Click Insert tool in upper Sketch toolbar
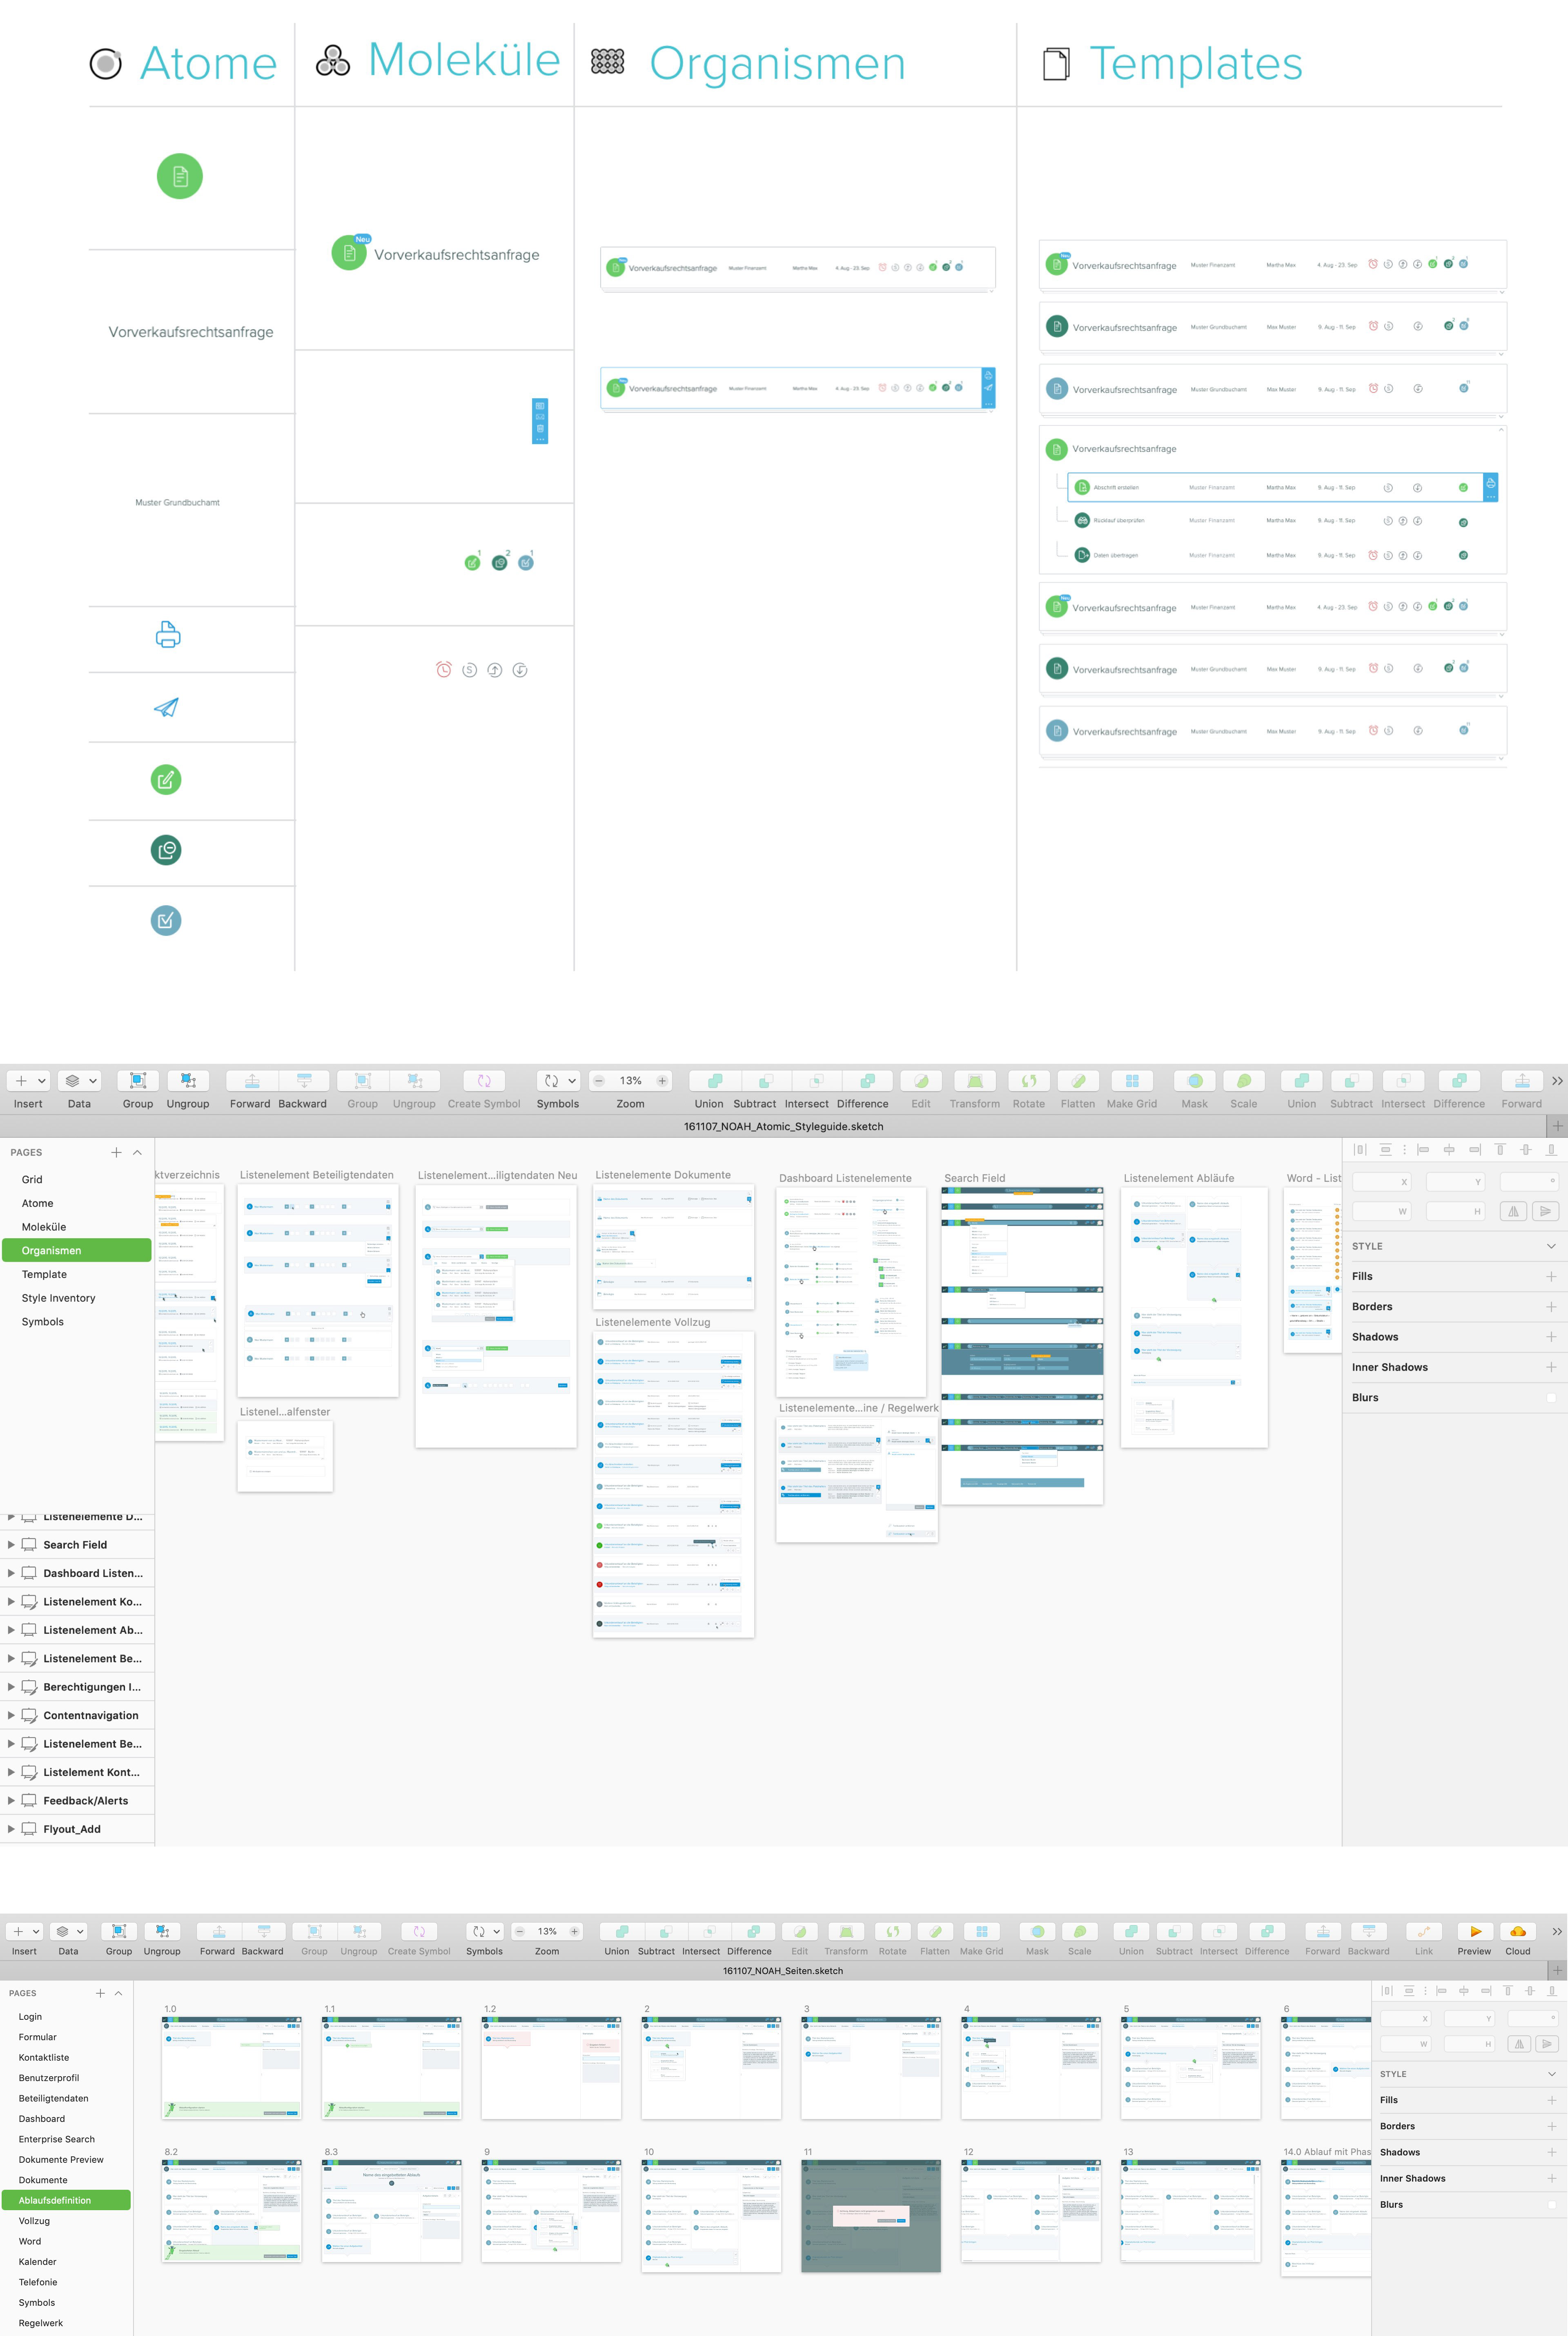This screenshot has width=1568, height=2336. (x=28, y=1081)
